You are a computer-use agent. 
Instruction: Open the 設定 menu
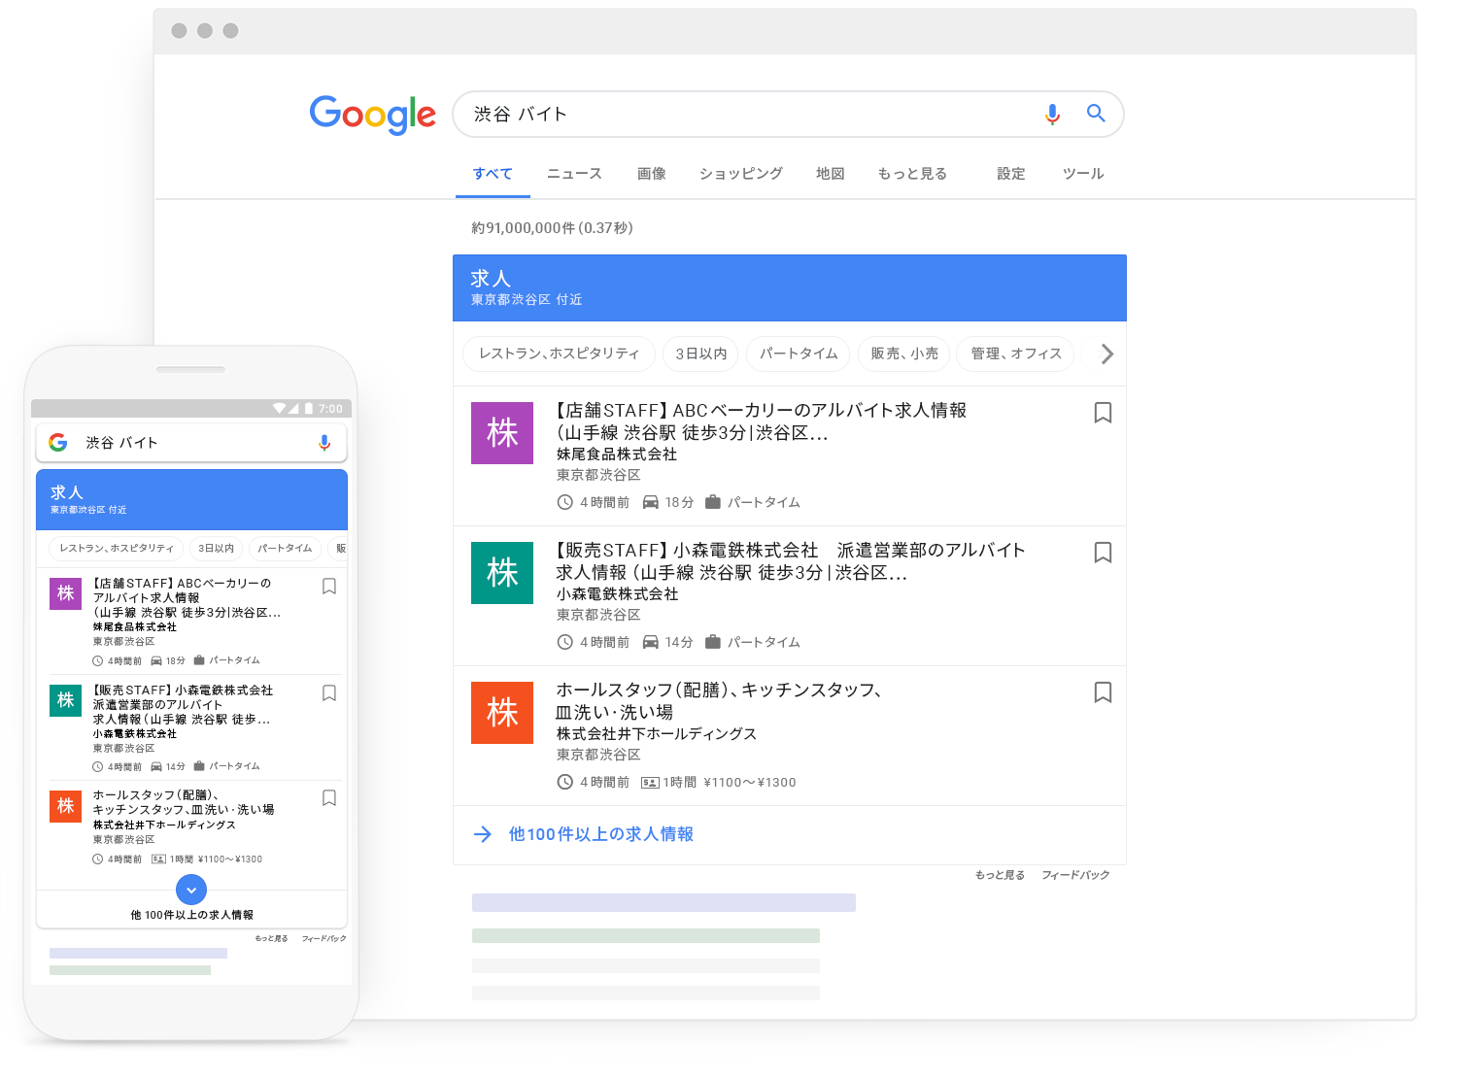tap(1011, 174)
